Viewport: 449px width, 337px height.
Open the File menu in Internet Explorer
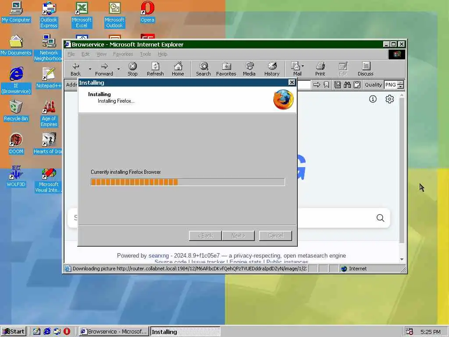pyautogui.click(x=71, y=54)
